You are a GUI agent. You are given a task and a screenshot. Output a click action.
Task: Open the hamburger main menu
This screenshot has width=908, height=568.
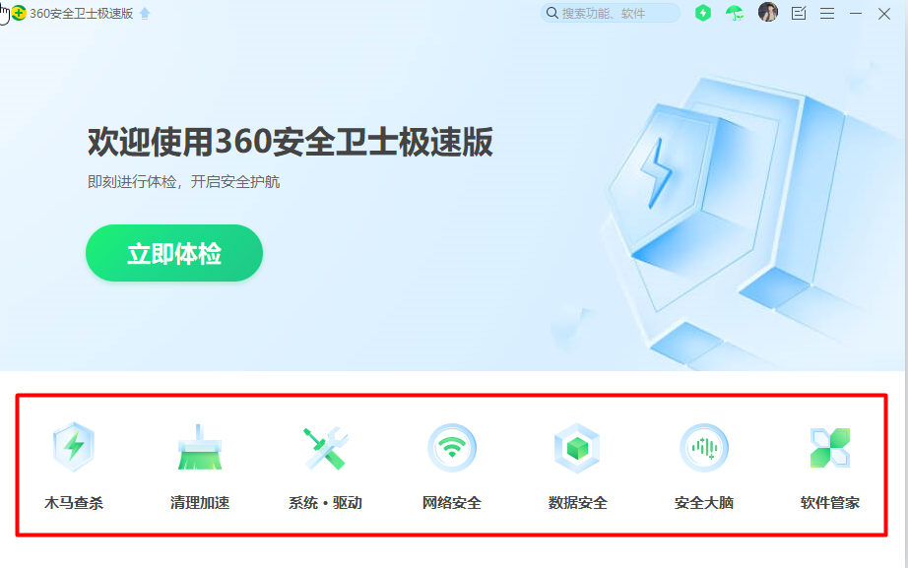[x=827, y=14]
